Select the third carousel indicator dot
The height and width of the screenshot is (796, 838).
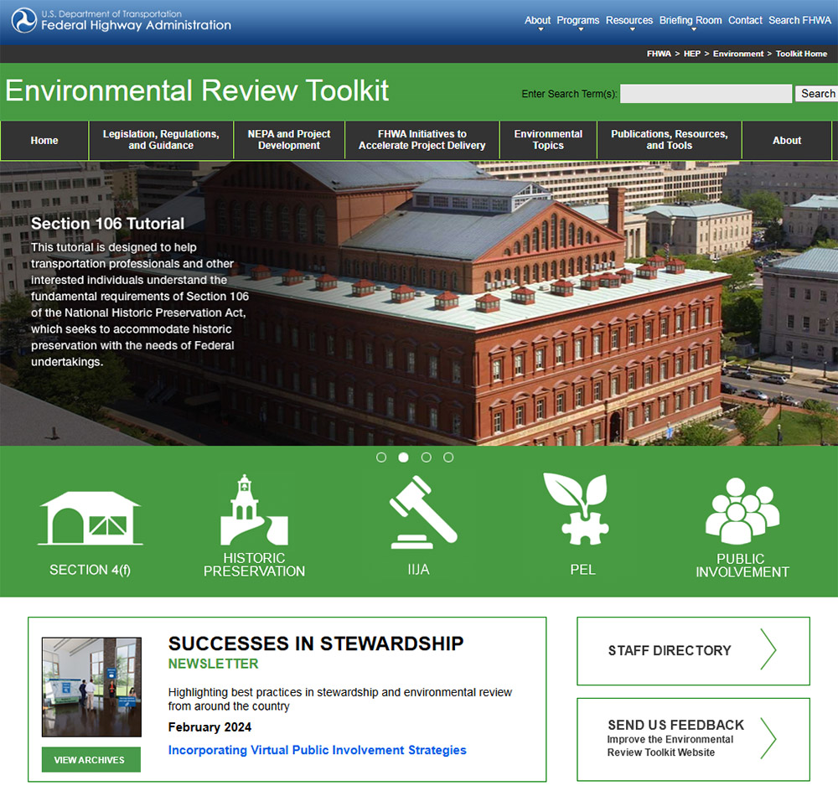click(x=426, y=457)
